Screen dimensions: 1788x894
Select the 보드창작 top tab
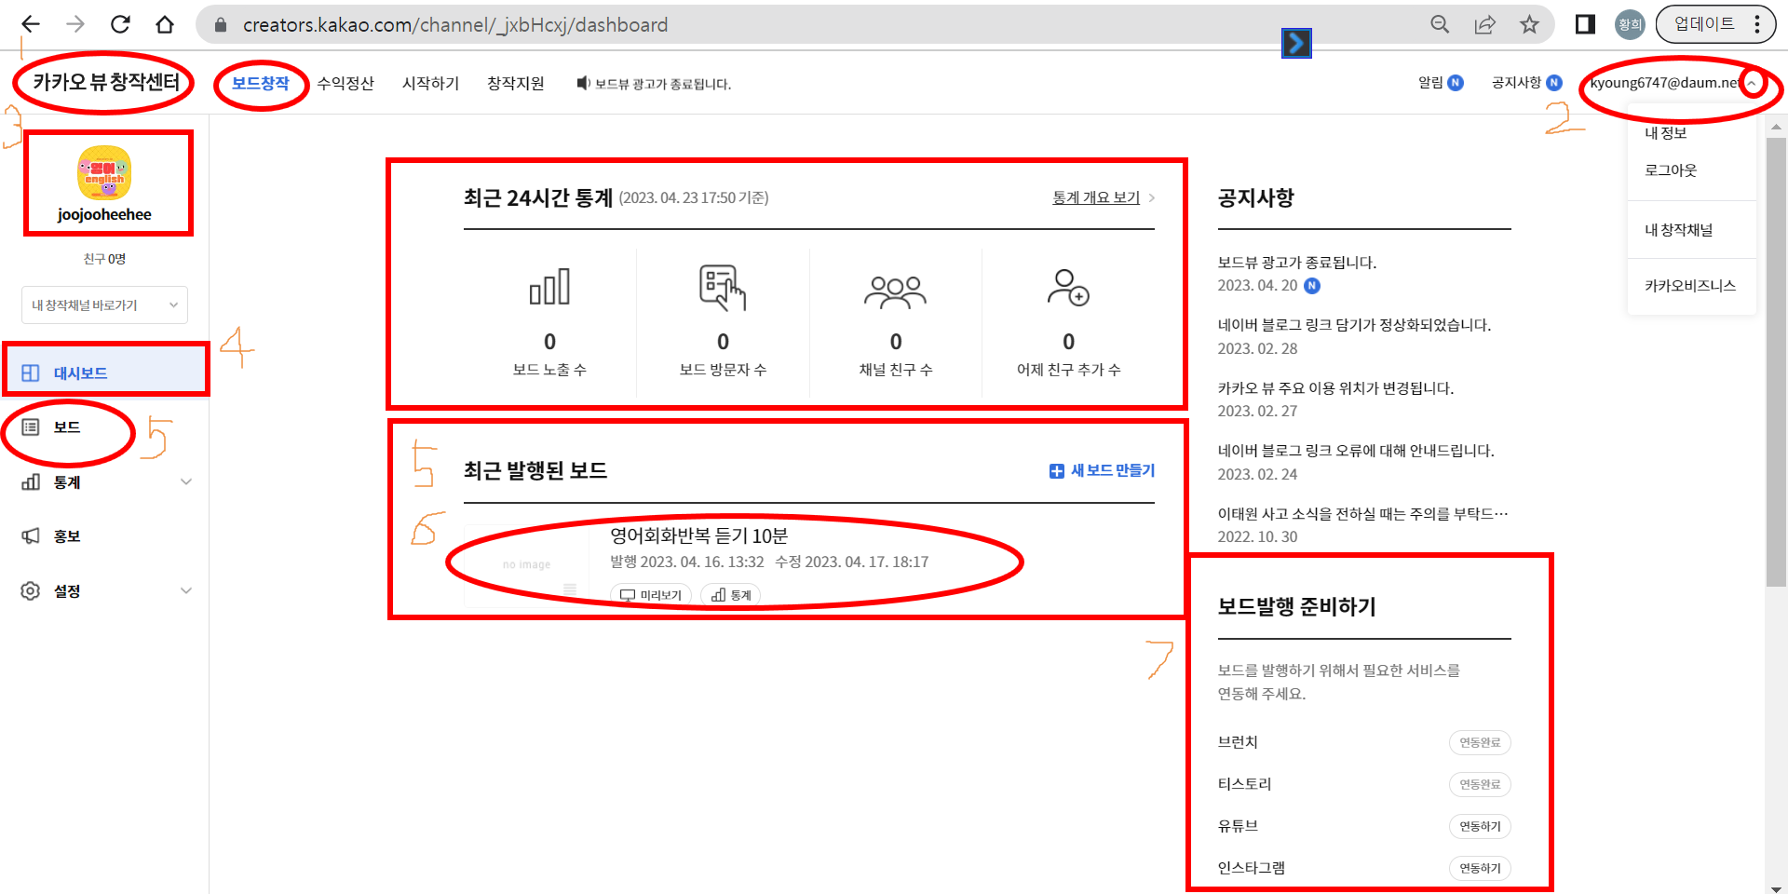[261, 83]
